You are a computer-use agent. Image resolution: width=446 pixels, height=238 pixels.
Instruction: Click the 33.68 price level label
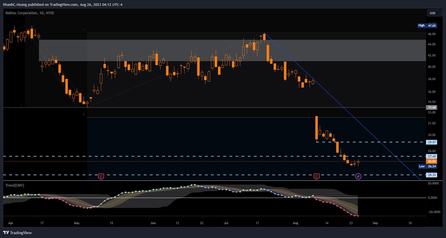432,107
